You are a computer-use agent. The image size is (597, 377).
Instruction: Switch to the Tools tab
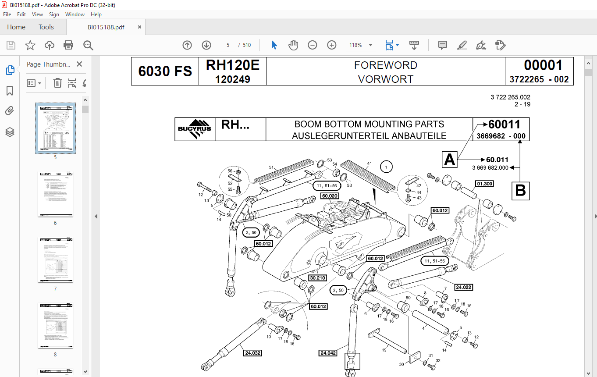click(46, 27)
